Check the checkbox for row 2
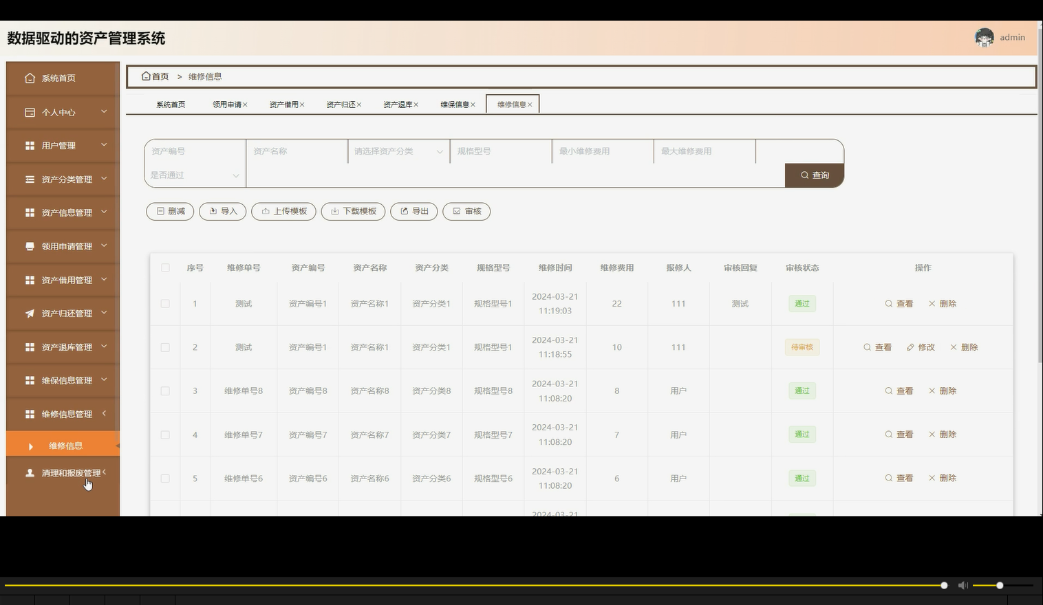 [x=165, y=347]
